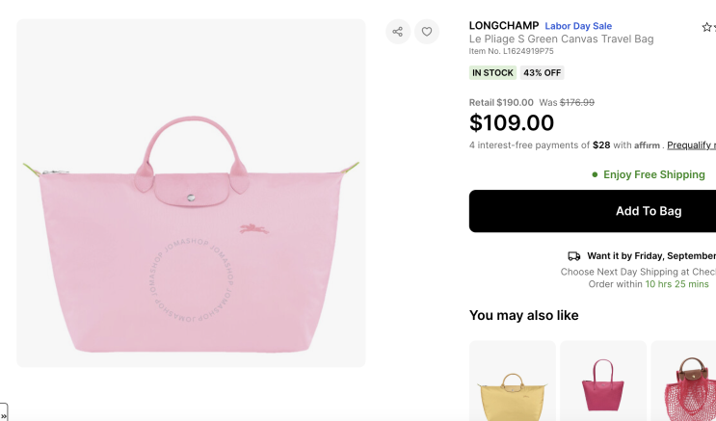Click the first rating star
This screenshot has width=716, height=421.
coord(706,28)
